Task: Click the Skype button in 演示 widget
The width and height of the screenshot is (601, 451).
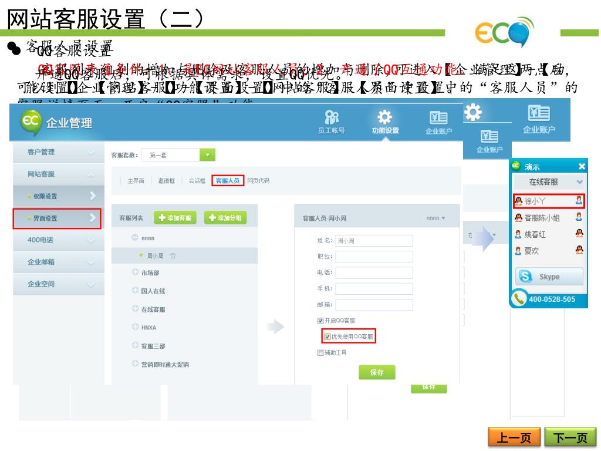Action: (549, 277)
